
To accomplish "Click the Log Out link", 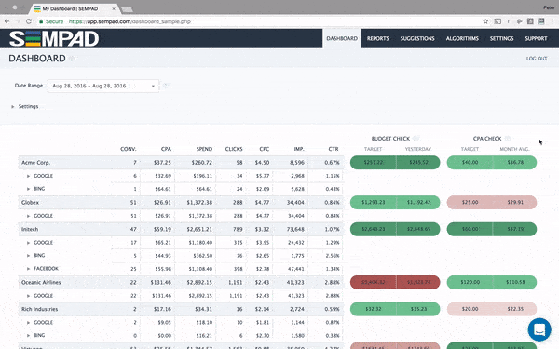I will pos(537,59).
